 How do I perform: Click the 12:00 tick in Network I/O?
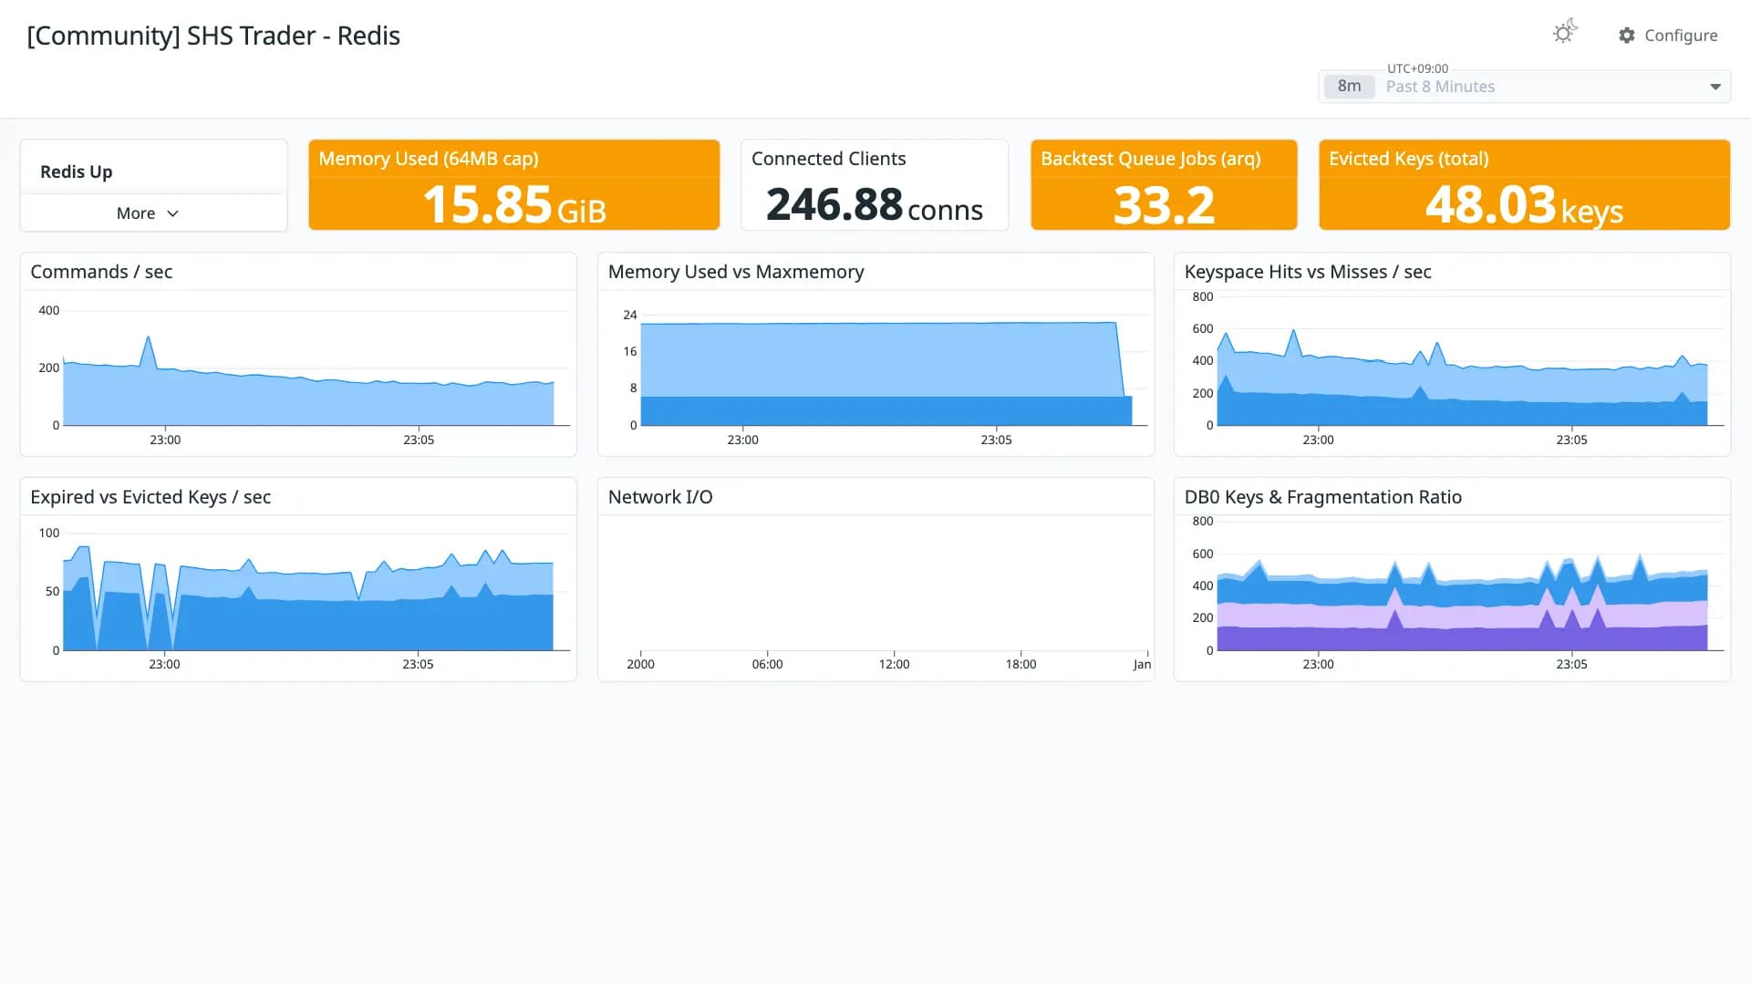pyautogui.click(x=894, y=664)
